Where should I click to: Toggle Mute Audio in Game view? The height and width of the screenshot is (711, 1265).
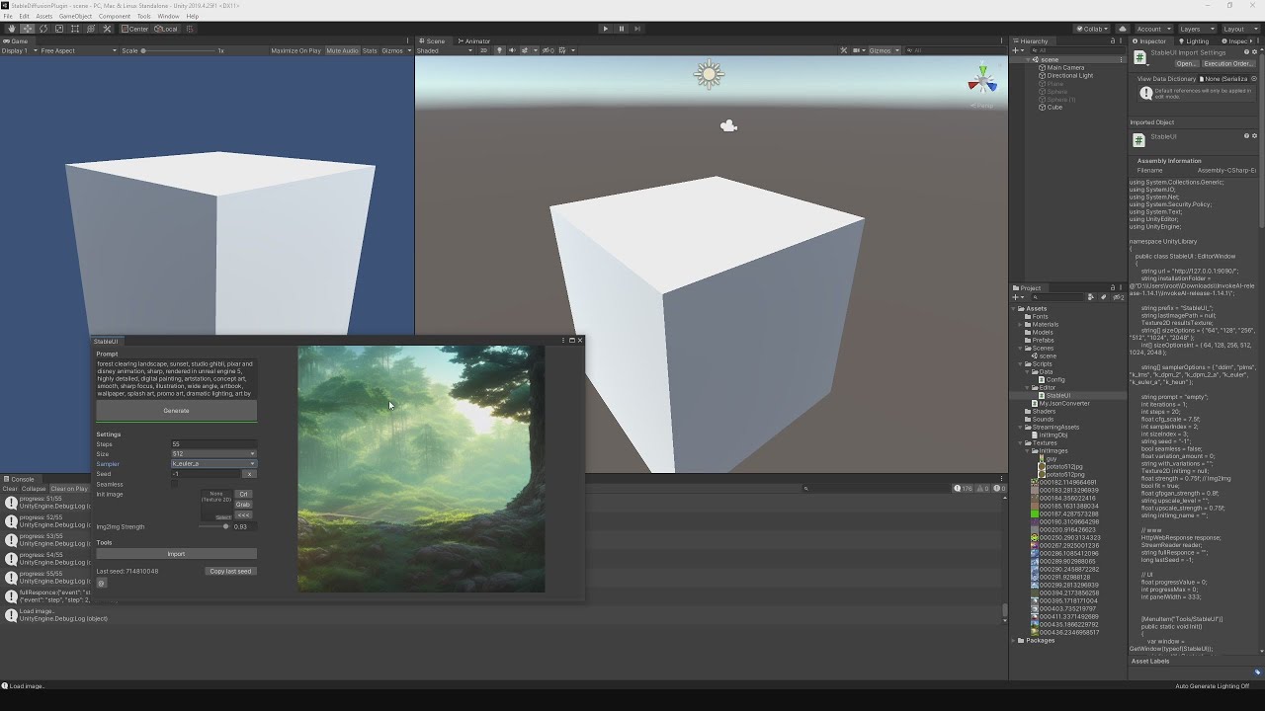[x=342, y=50]
